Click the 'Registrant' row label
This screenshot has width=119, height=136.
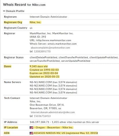click(x=10, y=17)
